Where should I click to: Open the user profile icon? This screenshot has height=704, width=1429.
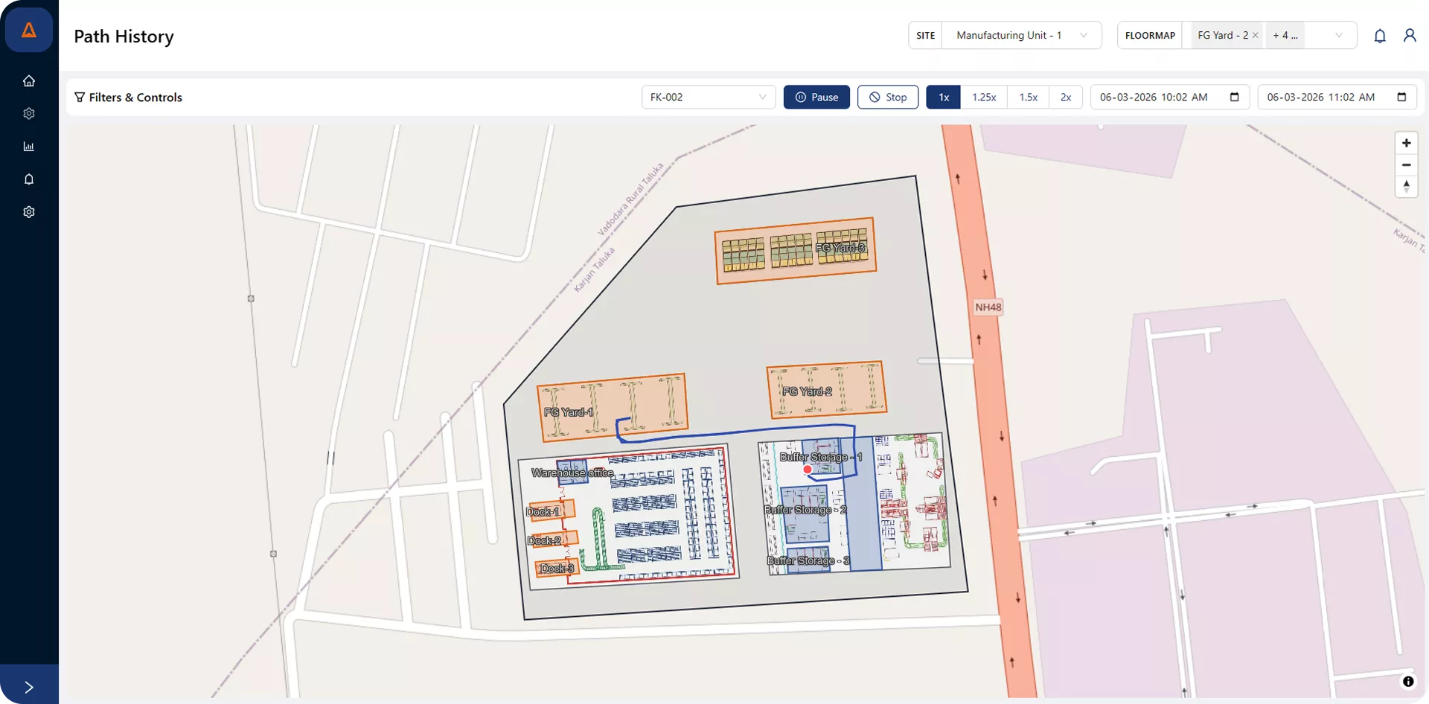click(x=1409, y=36)
